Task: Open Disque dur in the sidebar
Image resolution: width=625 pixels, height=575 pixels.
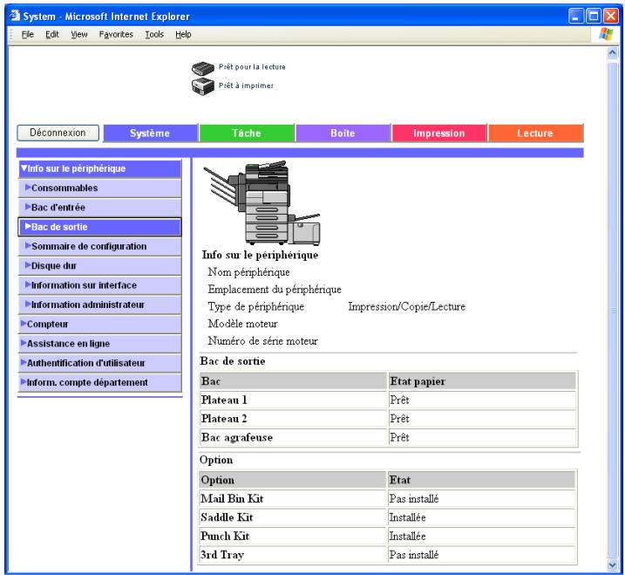Action: tap(99, 266)
